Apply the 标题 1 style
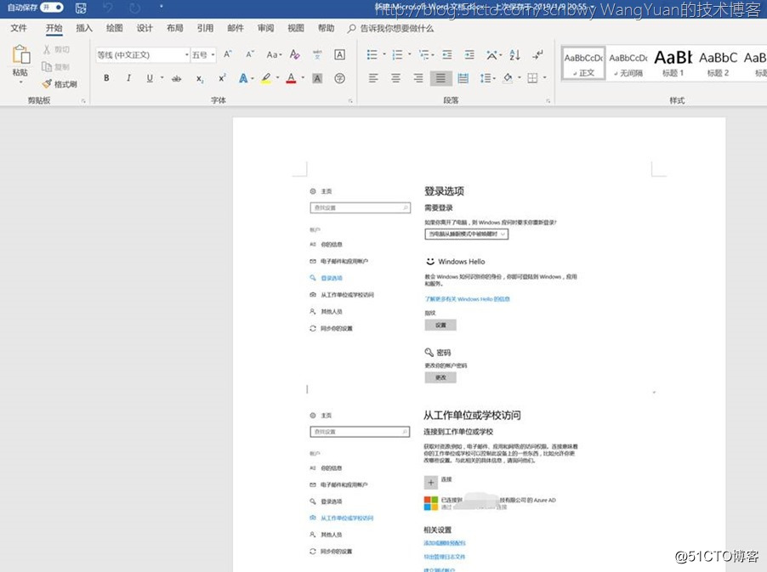 [x=673, y=64]
